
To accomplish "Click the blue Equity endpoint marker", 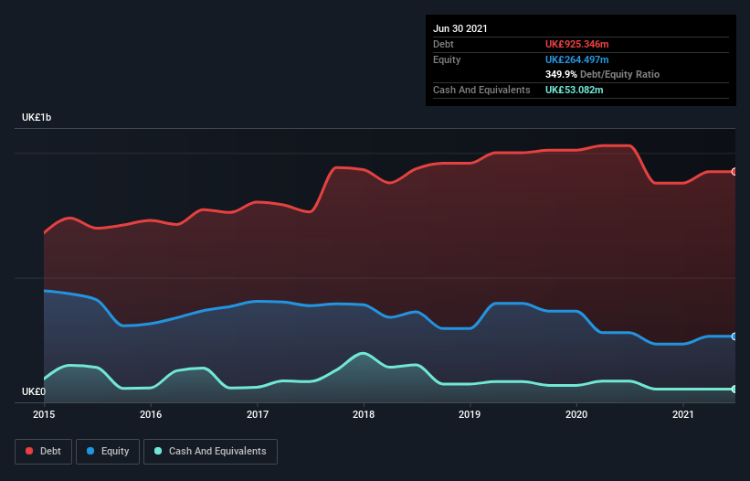I will [x=734, y=337].
